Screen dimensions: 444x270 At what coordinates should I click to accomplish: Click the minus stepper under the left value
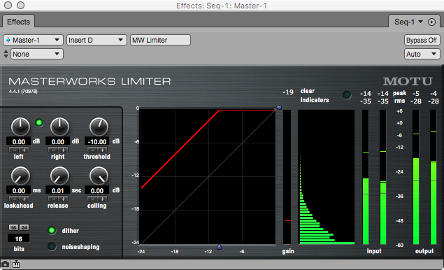point(14,150)
